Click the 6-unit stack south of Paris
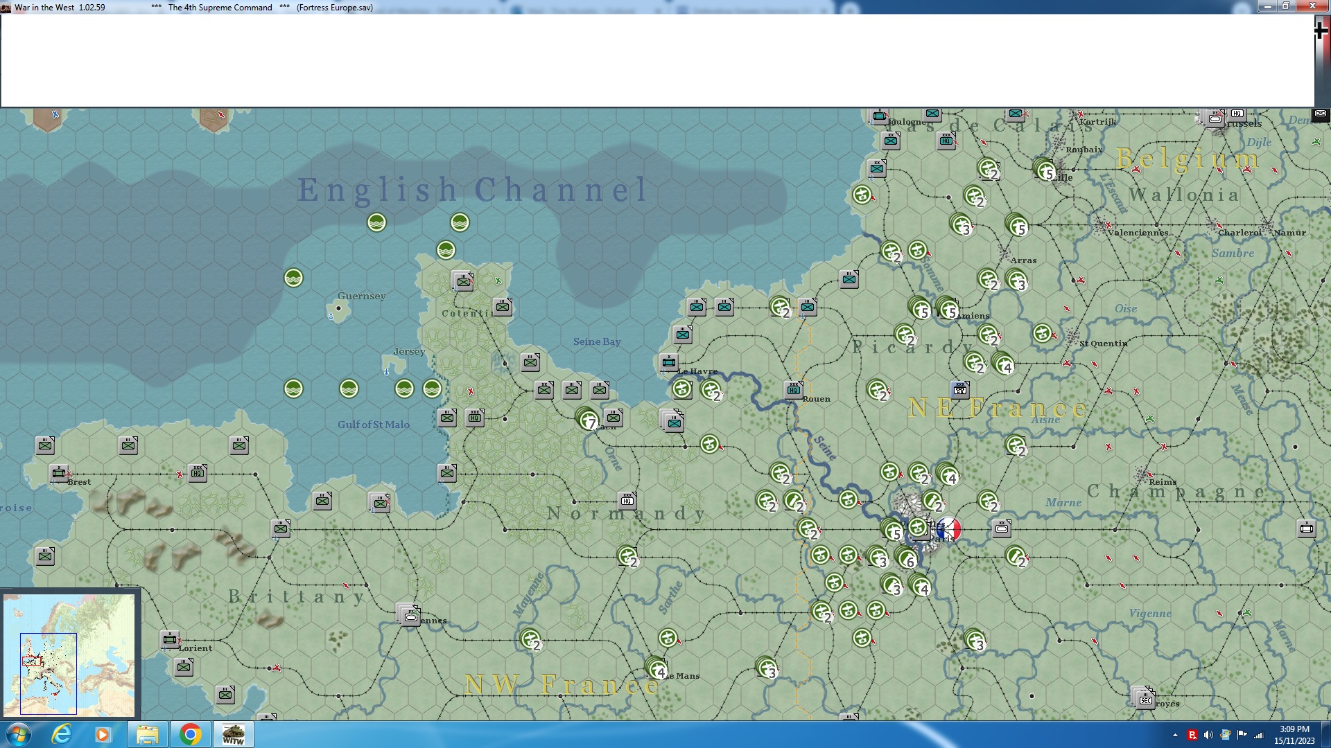The height and width of the screenshot is (748, 1331). (906, 558)
